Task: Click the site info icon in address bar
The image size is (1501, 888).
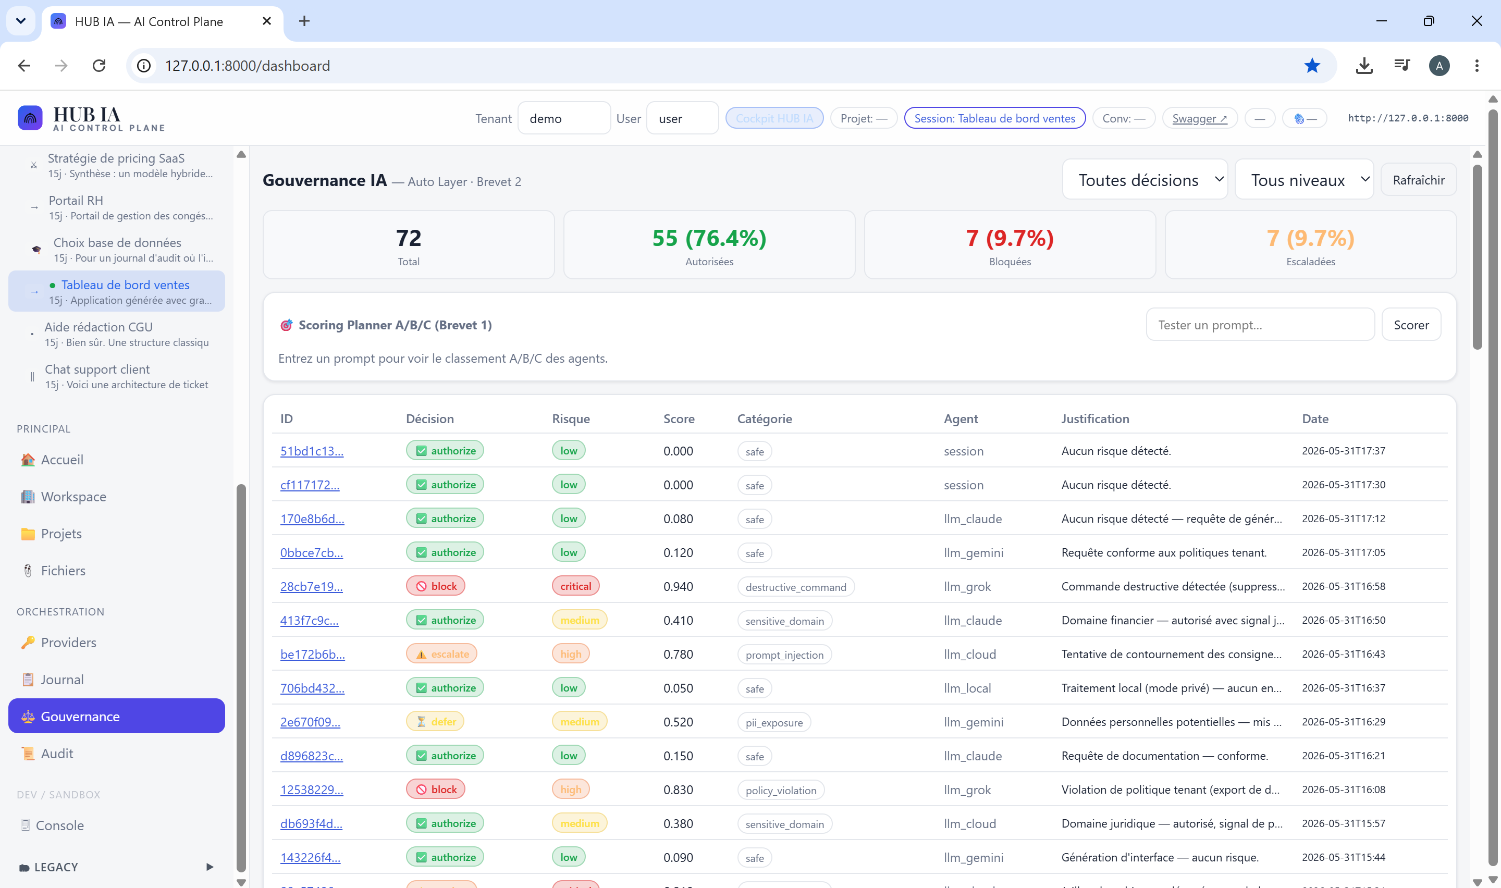Action: pos(143,66)
